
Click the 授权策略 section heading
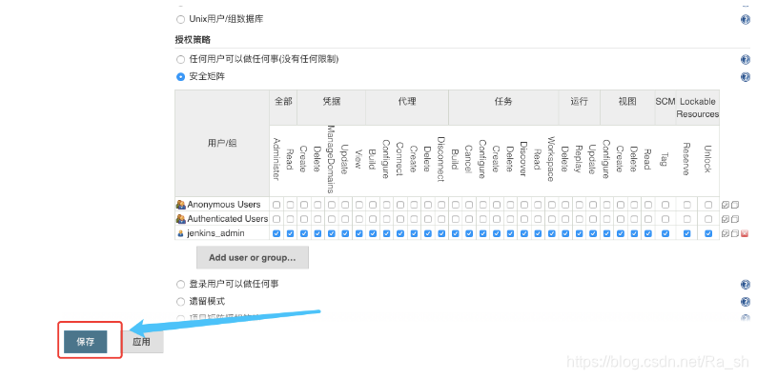(x=193, y=40)
